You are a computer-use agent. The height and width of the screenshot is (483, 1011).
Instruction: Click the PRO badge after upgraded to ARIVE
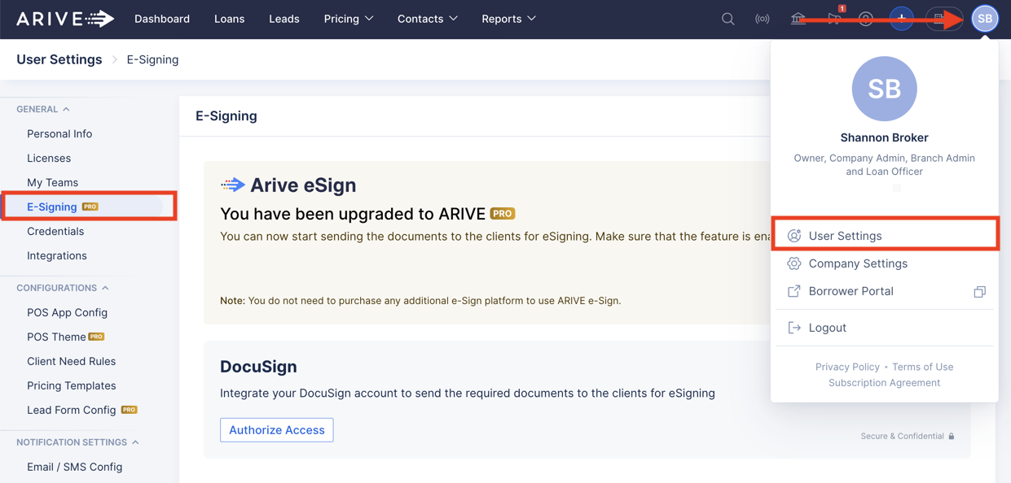[x=503, y=214]
